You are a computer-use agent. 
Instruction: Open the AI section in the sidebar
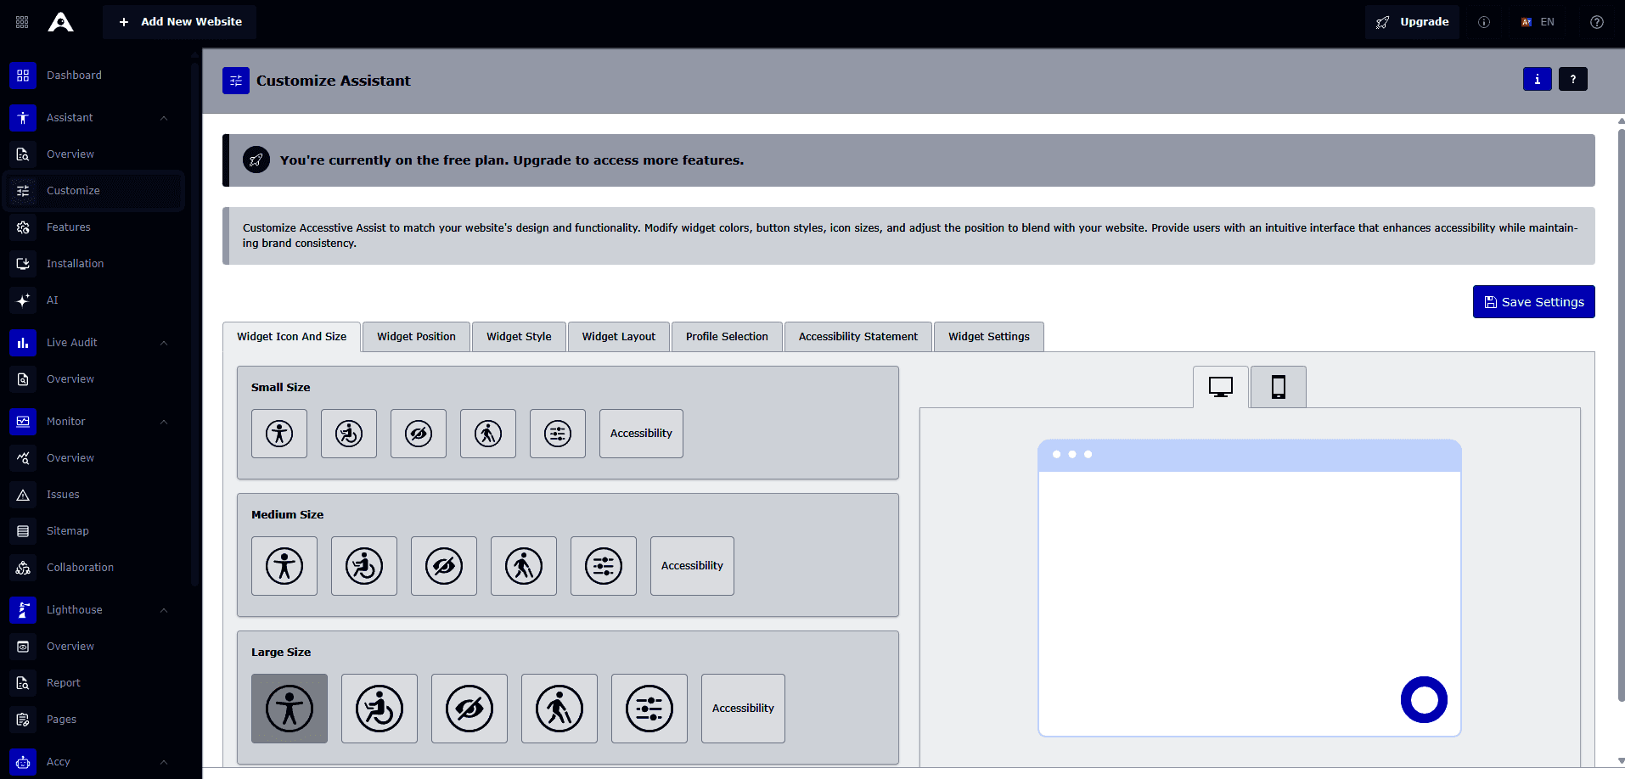pyautogui.click(x=52, y=300)
